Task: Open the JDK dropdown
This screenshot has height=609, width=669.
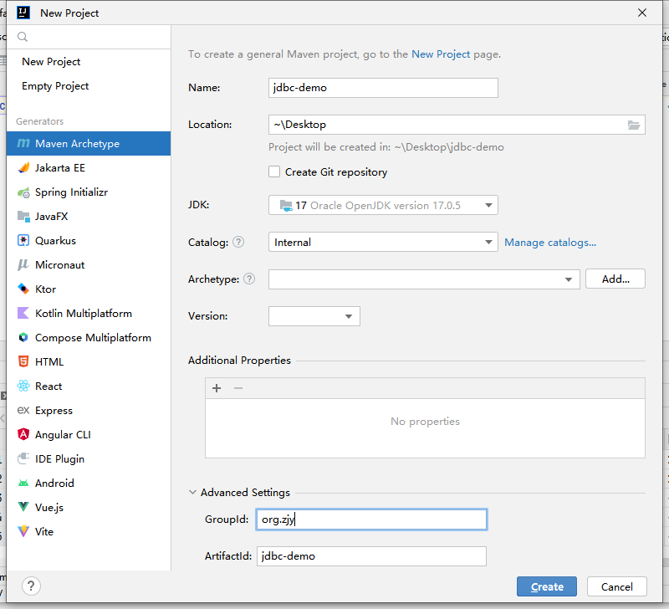Action: pyautogui.click(x=383, y=205)
